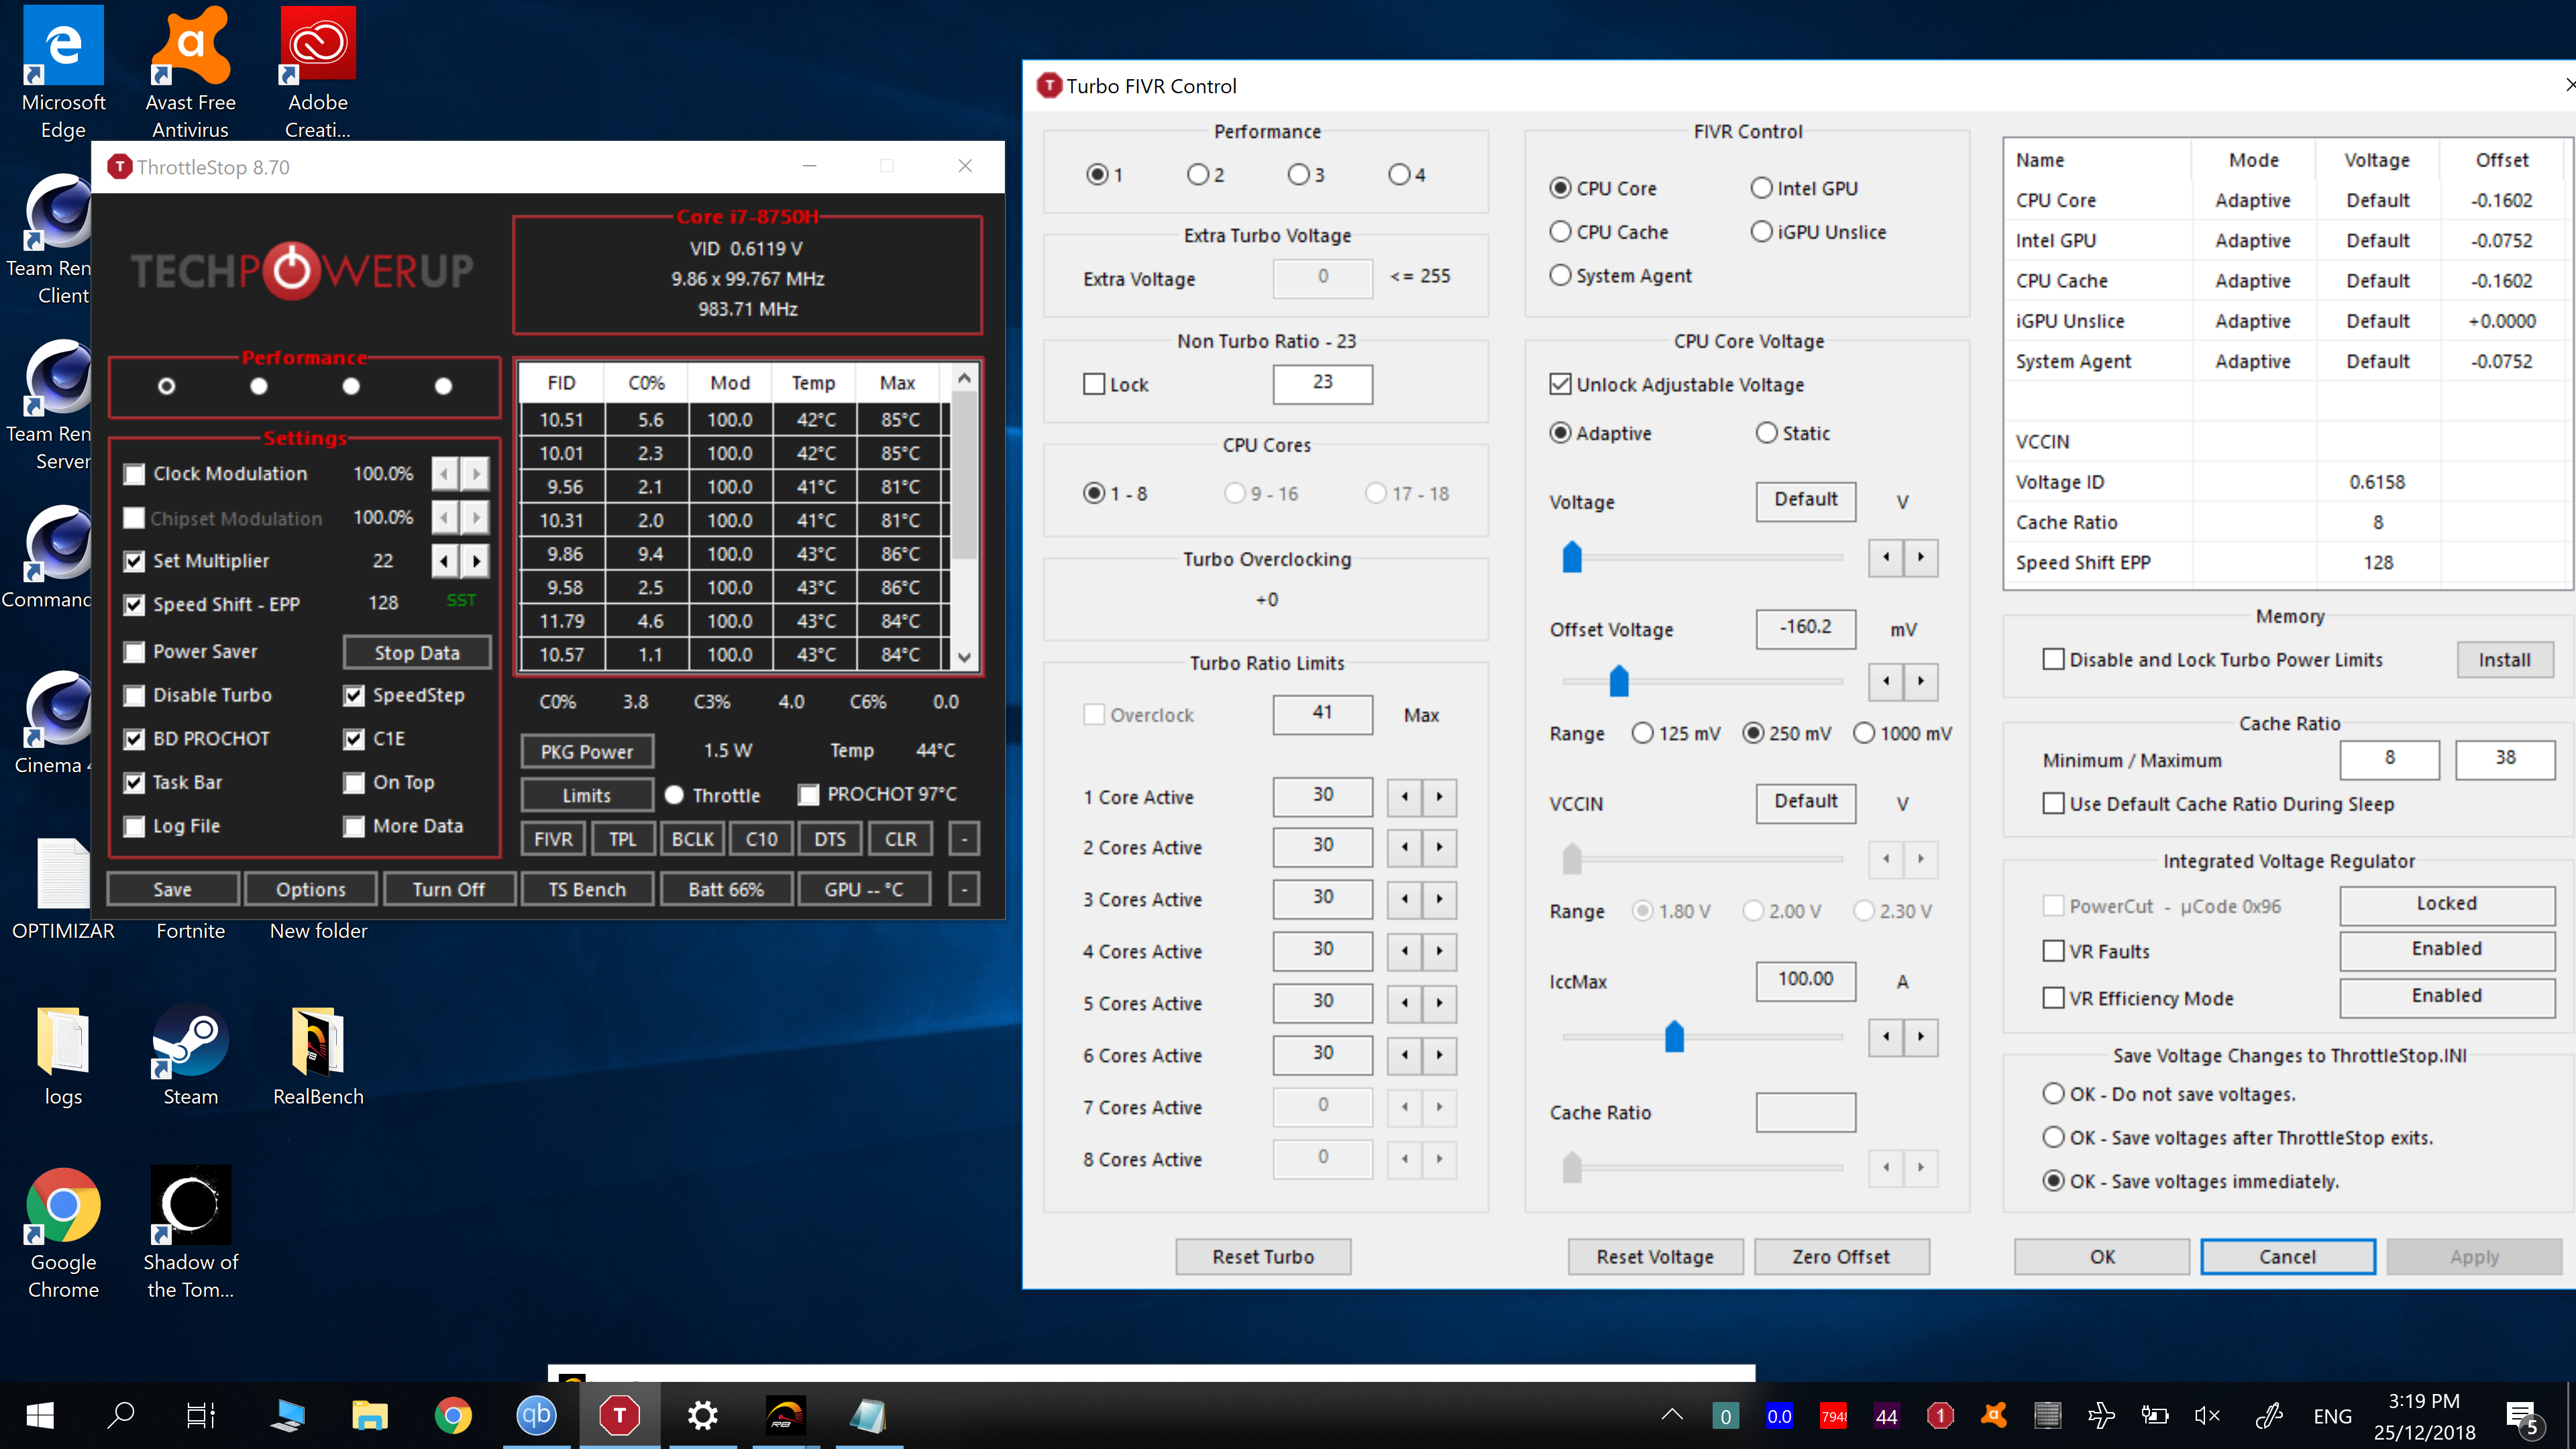Click Cache Ratio maximum field 38
Screen dimensions: 2576x1449
2505,759
